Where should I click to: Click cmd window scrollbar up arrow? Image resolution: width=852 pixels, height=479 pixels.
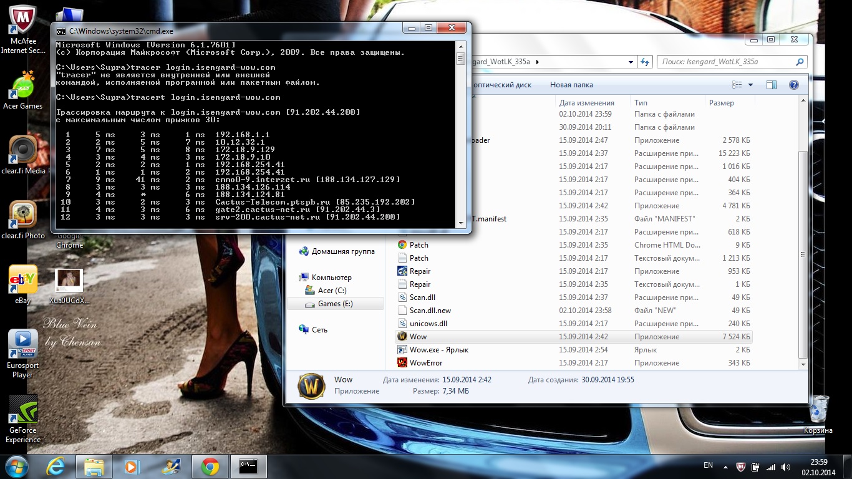coord(461,46)
